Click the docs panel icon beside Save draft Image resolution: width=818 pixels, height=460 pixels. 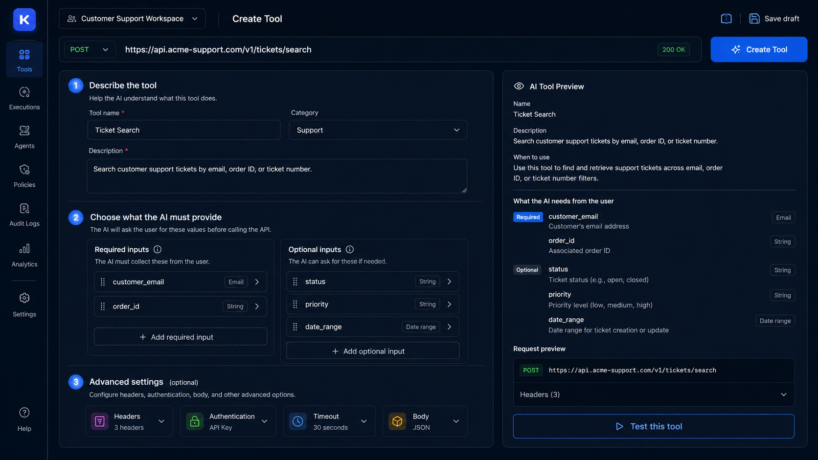(x=727, y=19)
